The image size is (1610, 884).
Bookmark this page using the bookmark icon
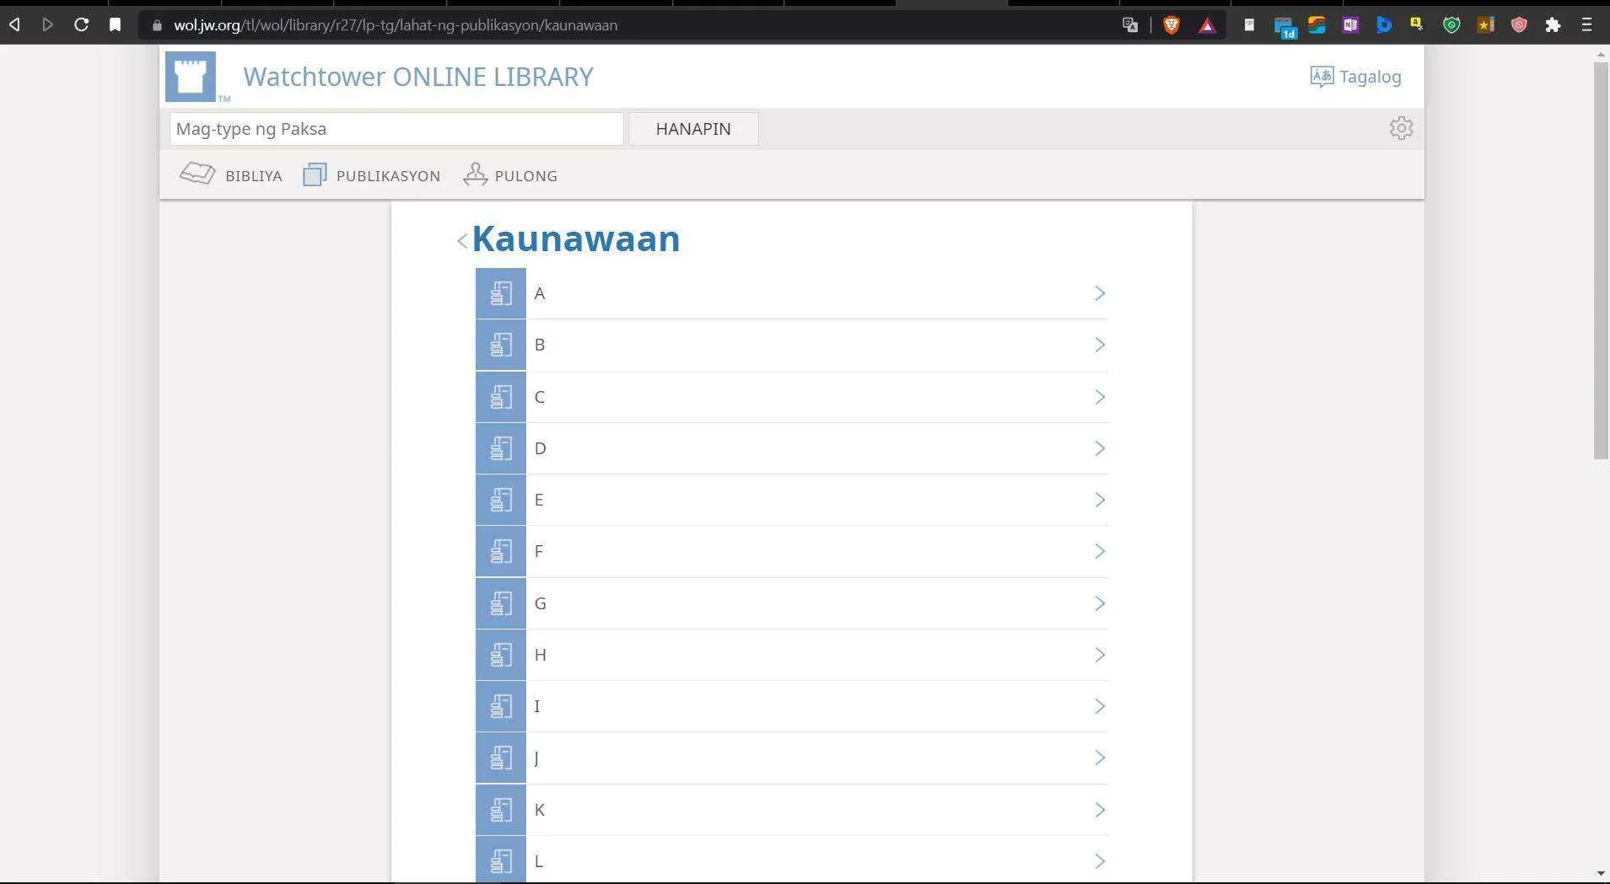(x=116, y=25)
